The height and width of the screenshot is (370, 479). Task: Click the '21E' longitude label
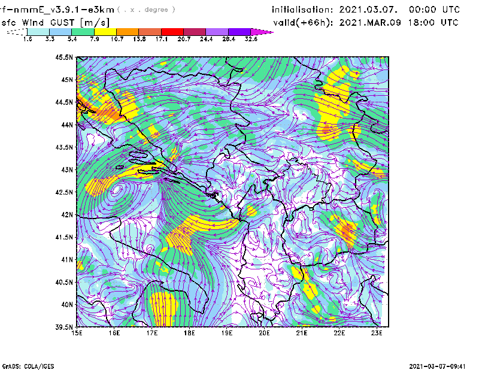coord(302,333)
